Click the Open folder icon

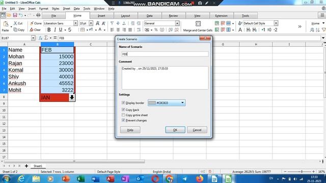coord(9,15)
